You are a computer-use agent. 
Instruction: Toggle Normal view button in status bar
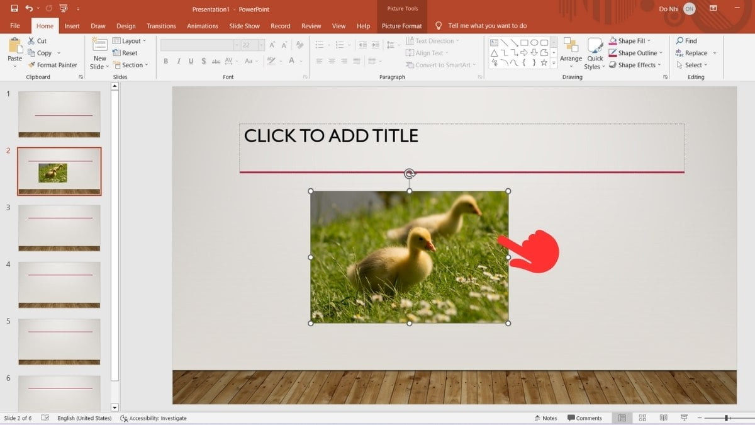[x=622, y=418]
